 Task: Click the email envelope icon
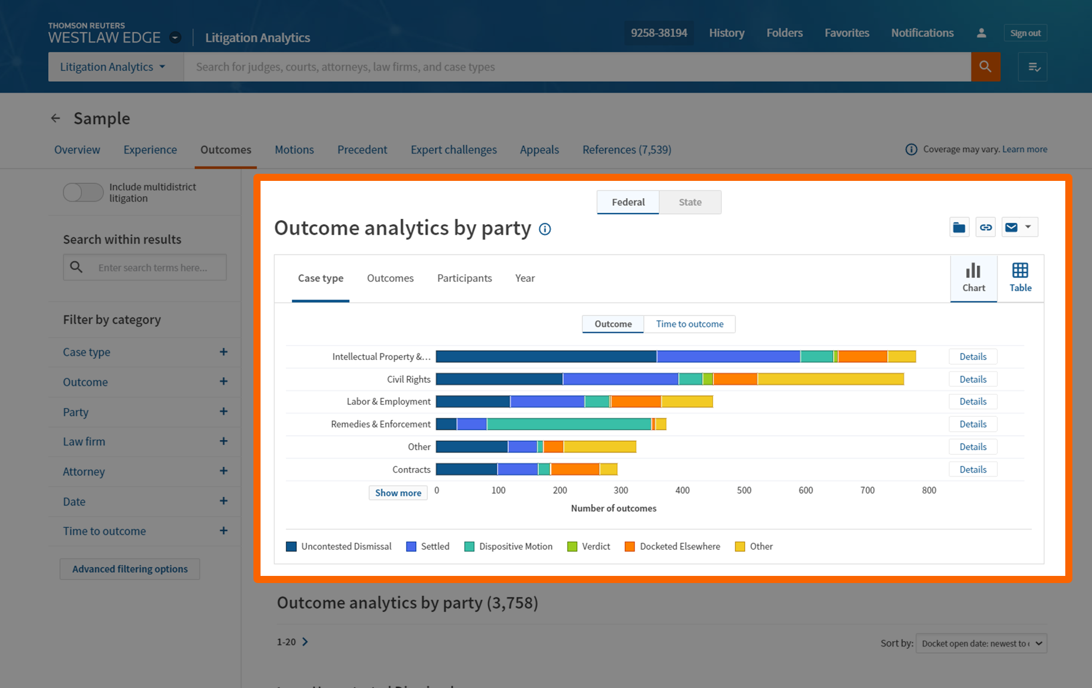[1011, 227]
